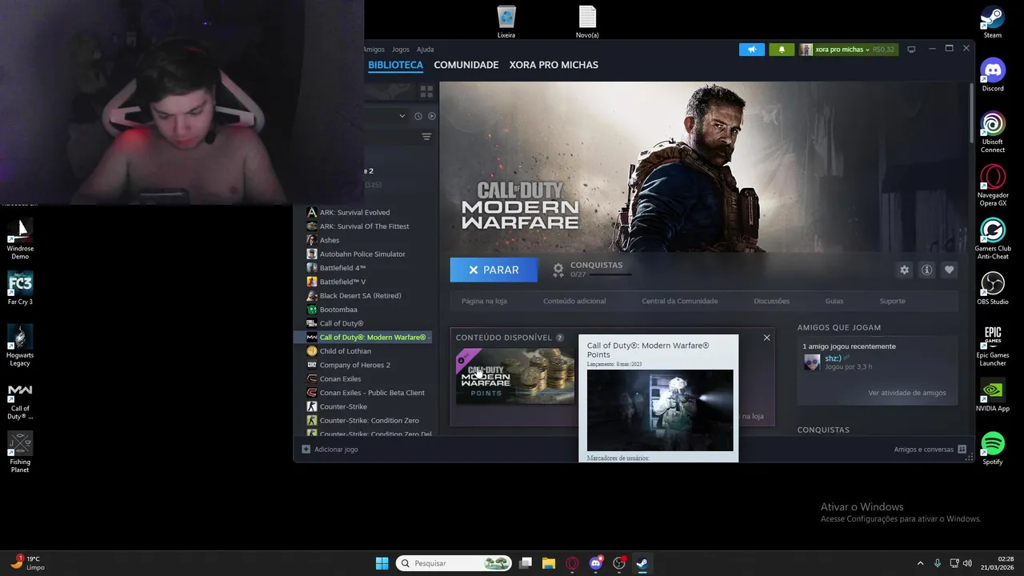Open Ubisoft Connect desktop shortcut

click(x=992, y=132)
